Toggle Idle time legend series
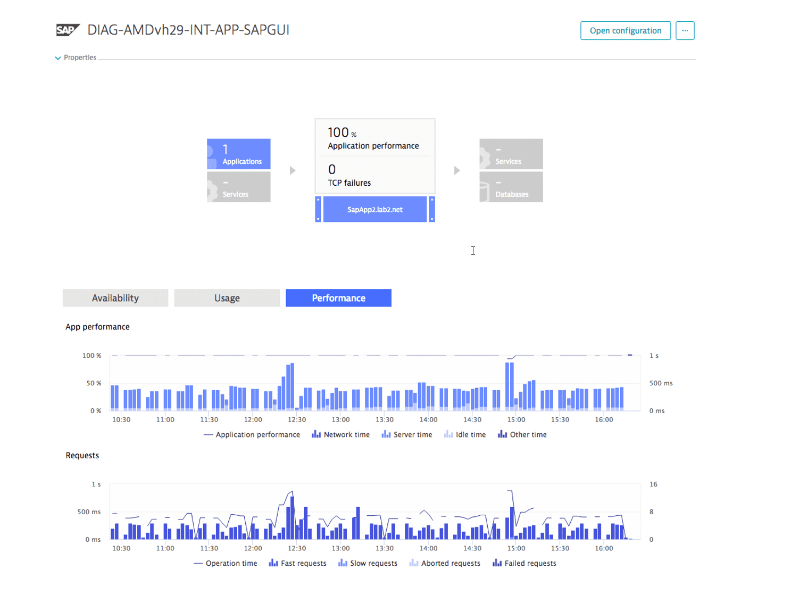The height and width of the screenshot is (594, 791). [465, 435]
